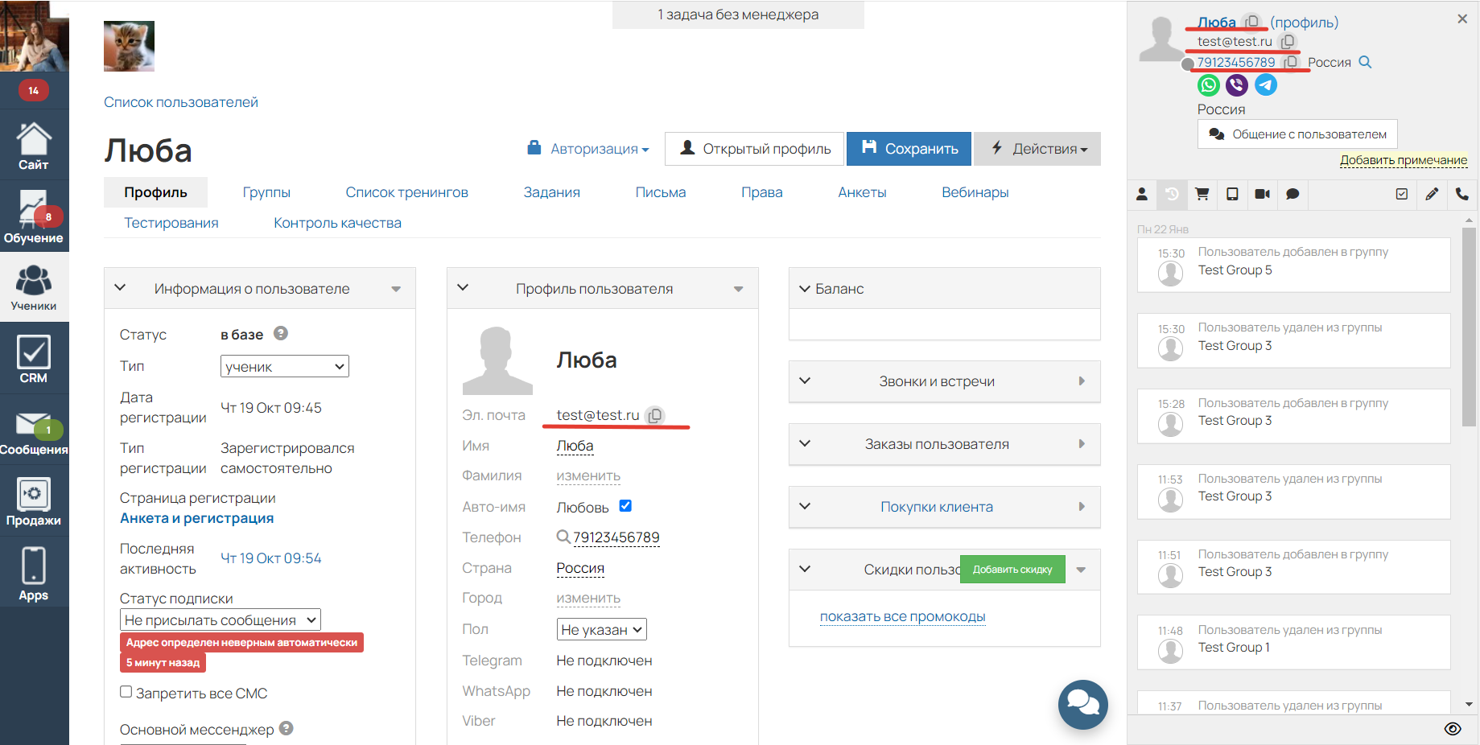Viewport: 1480px width, 745px height.
Task: Enable the Запретить все СМС checkbox
Action: coord(126,692)
